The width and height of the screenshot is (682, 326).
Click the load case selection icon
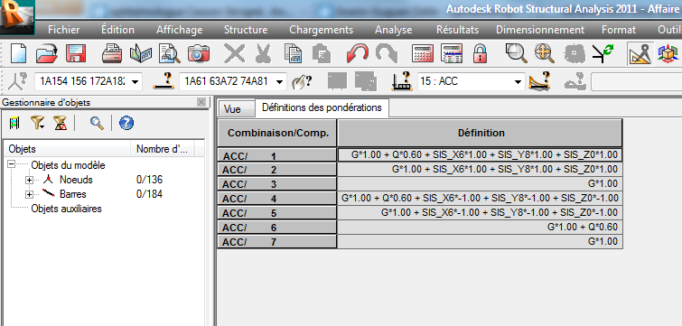point(401,81)
